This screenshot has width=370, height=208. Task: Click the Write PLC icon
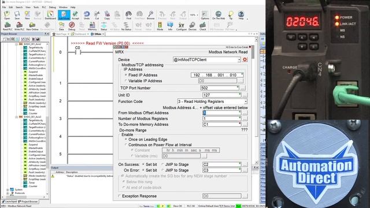(x=19, y=26)
